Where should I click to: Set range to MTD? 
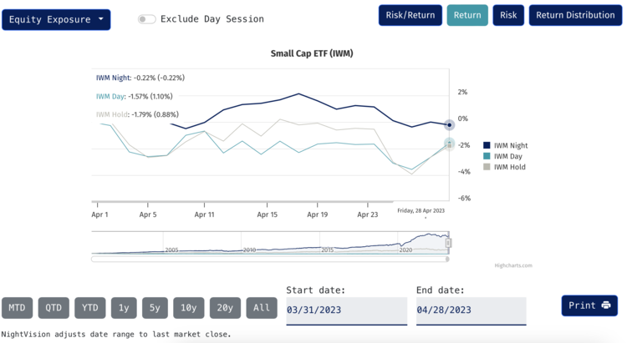[17, 308]
